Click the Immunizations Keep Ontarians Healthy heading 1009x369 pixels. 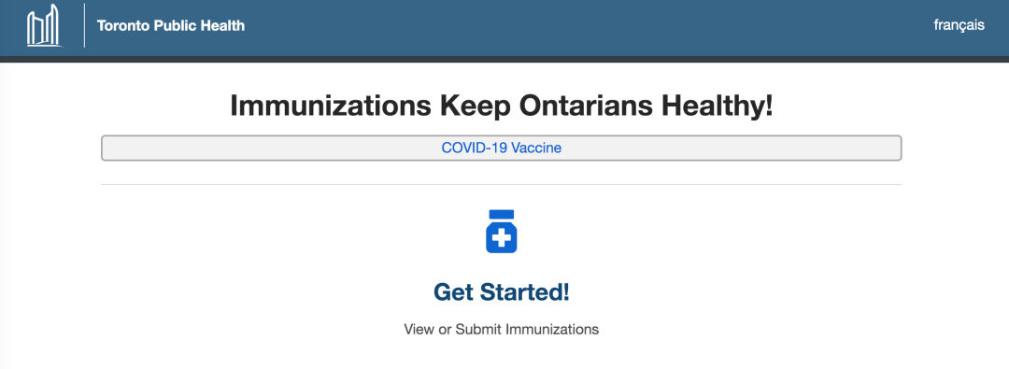pyautogui.click(x=502, y=106)
